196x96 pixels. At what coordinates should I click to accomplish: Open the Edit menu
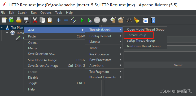coord(12,13)
